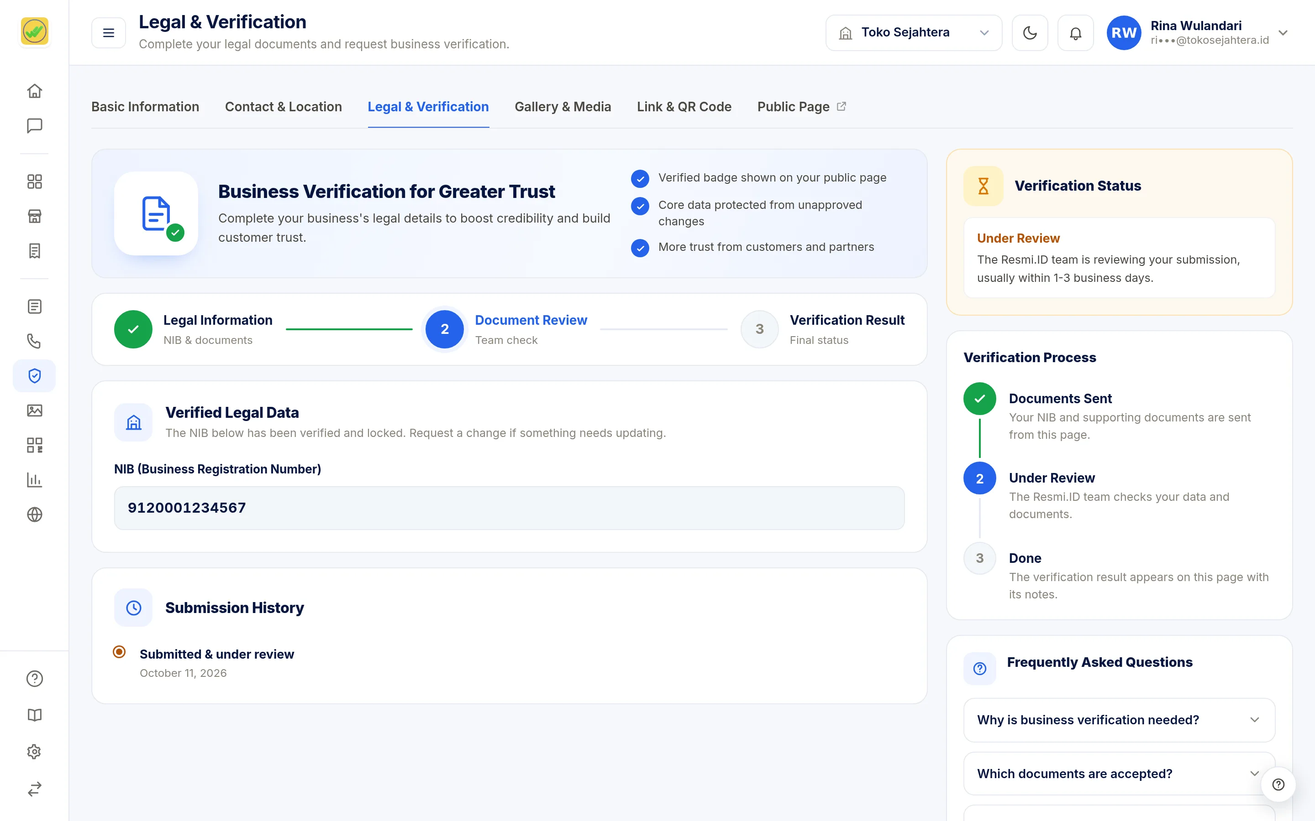1315x821 pixels.
Task: Expand 'Why is business verification needed?'
Action: [1119, 720]
